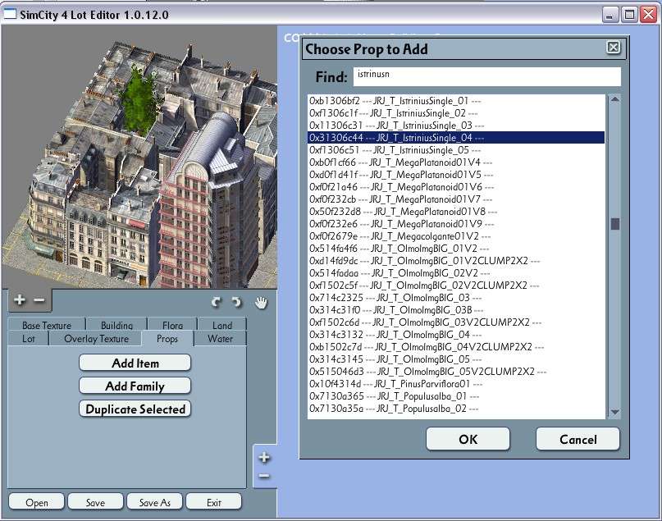Screen dimensions: 662x521
Task: Select prop JRJ_T_MegaPlatanoid01V6
Action: 456,186
